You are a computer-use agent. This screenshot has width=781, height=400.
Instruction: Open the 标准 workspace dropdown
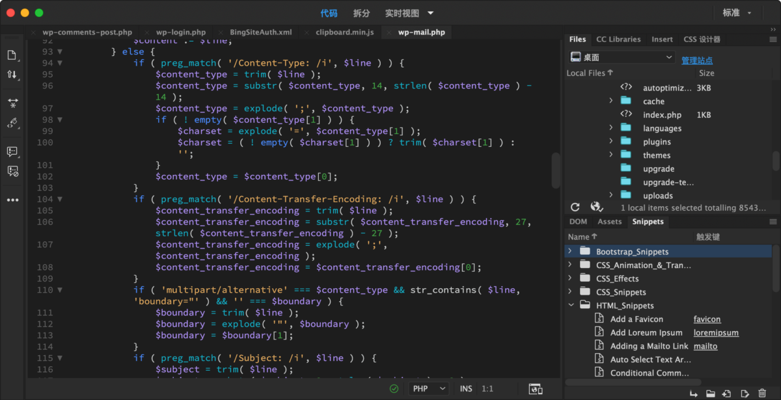click(737, 12)
